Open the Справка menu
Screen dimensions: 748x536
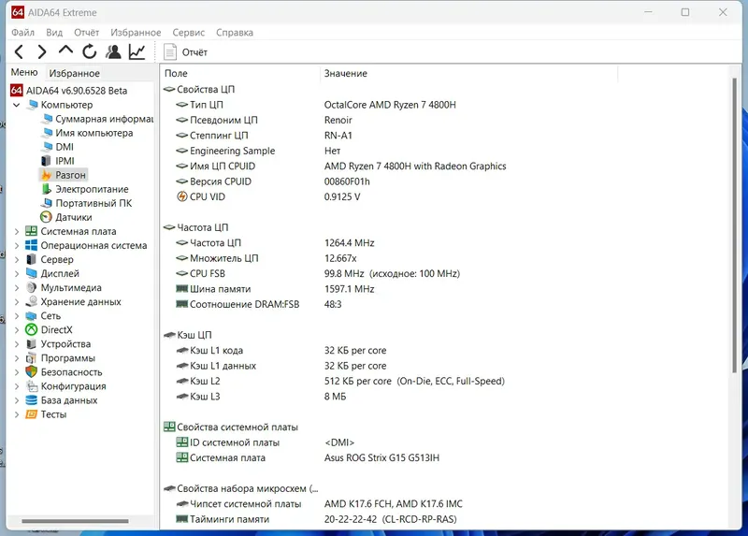(x=235, y=33)
